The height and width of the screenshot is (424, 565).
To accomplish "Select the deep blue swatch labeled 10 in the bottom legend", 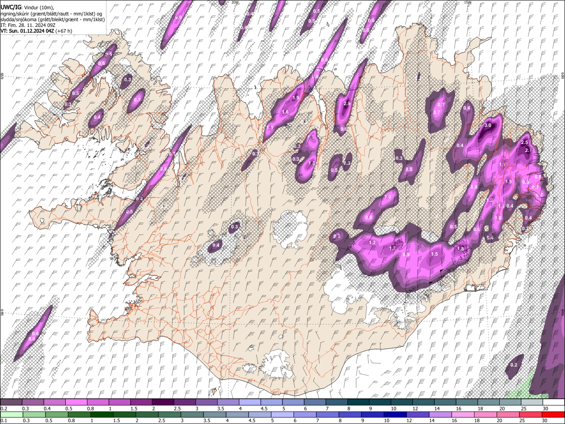I will [395, 414].
